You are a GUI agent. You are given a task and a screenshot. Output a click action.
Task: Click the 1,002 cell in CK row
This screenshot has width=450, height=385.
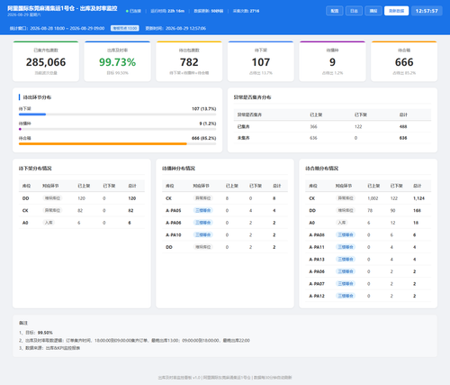pyautogui.click(x=373, y=198)
